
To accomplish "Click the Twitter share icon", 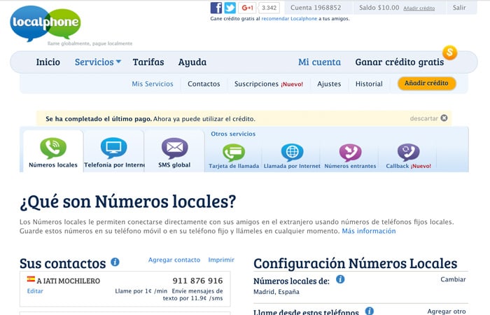I will (x=230, y=8).
